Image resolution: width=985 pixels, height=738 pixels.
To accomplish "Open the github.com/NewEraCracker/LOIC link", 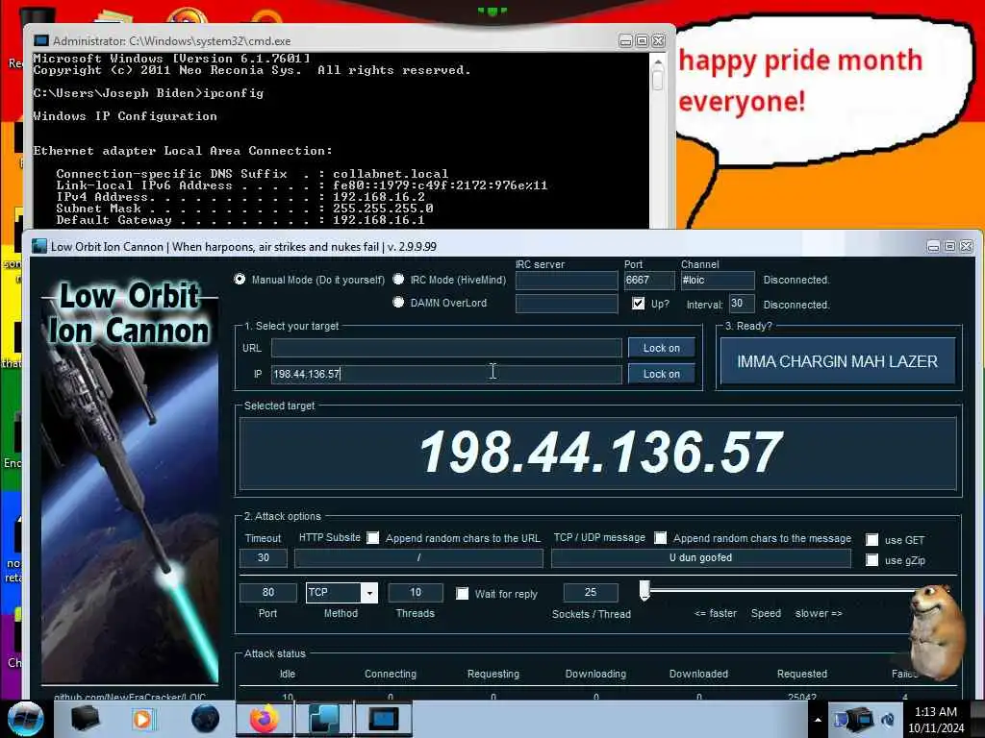I will [130, 697].
